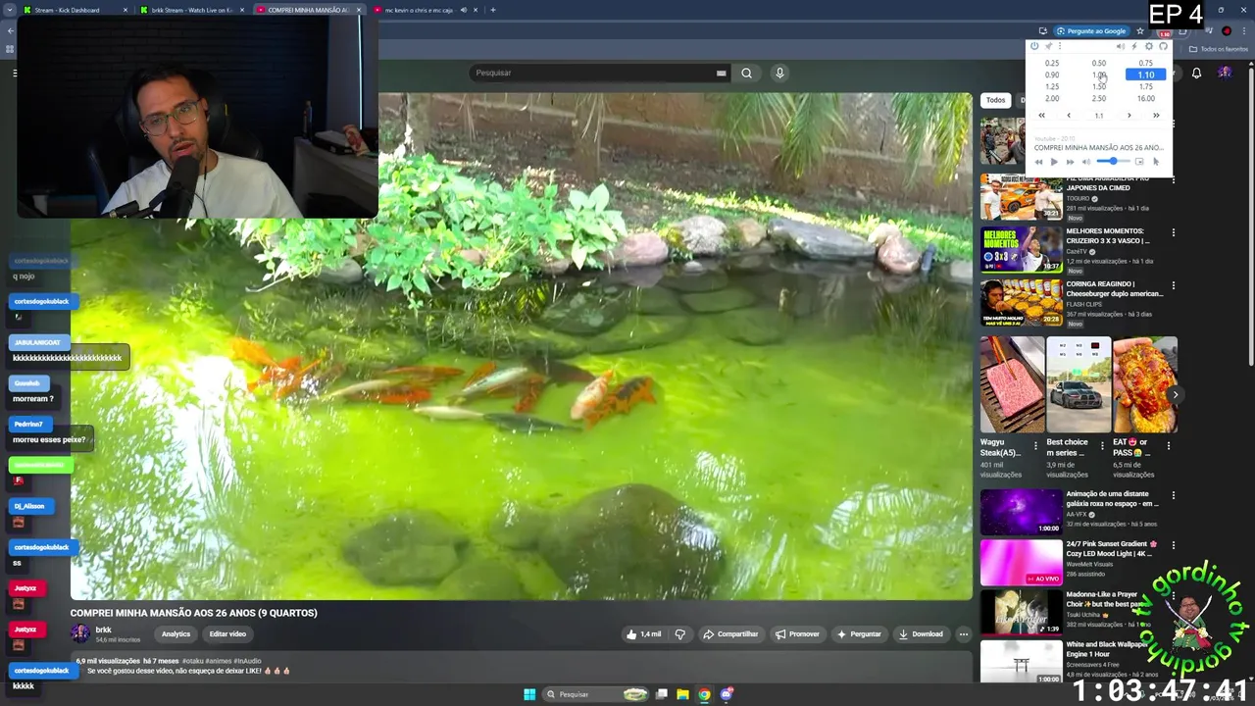Screen dimensions: 1255x706
Task: Dislike the video
Action: click(679, 634)
